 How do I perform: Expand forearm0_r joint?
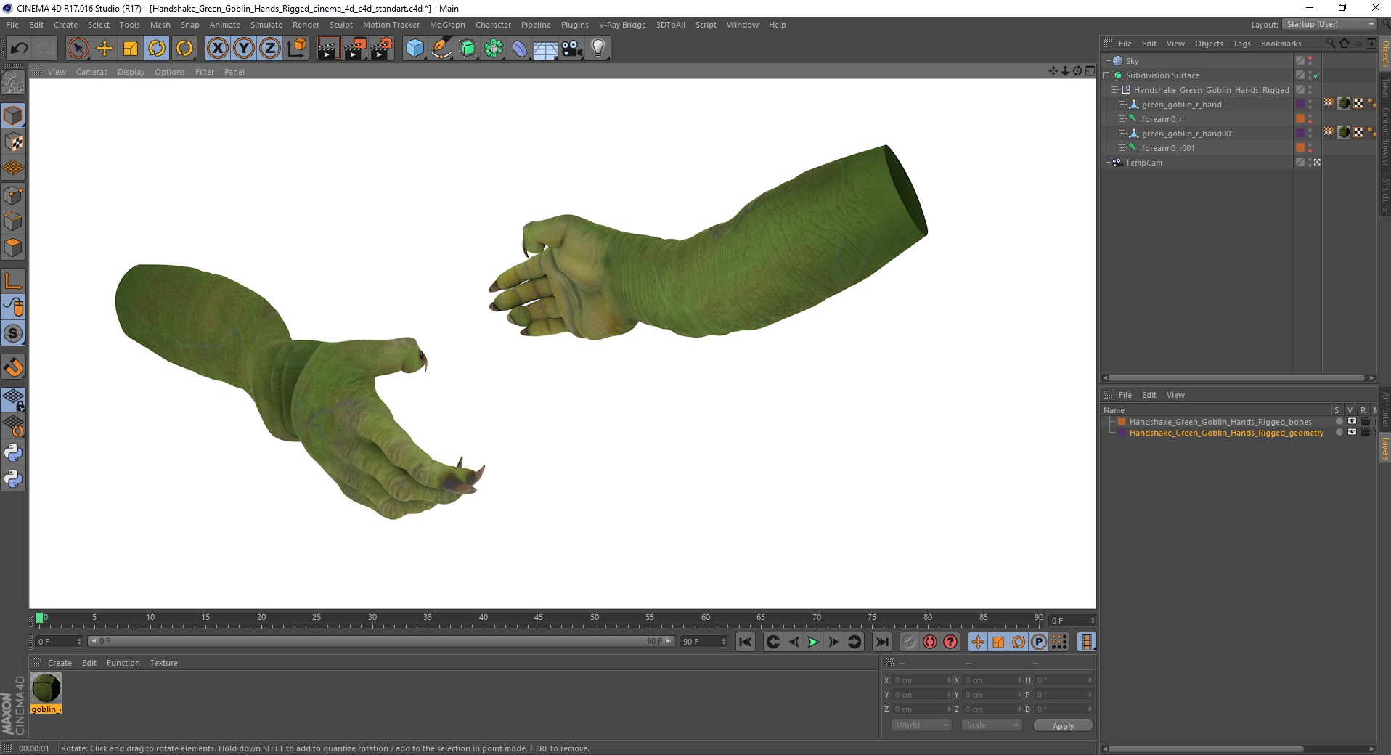click(1122, 119)
